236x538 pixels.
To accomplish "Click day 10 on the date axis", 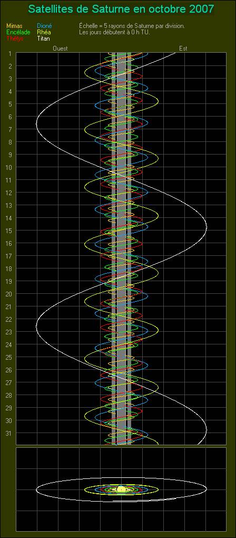I will [x=9, y=167].
